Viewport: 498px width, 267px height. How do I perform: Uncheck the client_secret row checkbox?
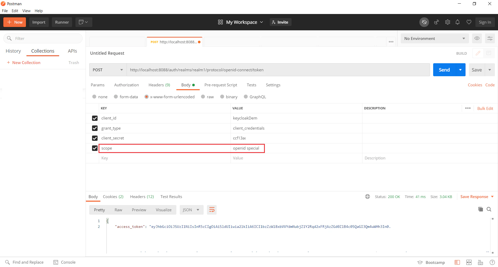[x=95, y=138]
